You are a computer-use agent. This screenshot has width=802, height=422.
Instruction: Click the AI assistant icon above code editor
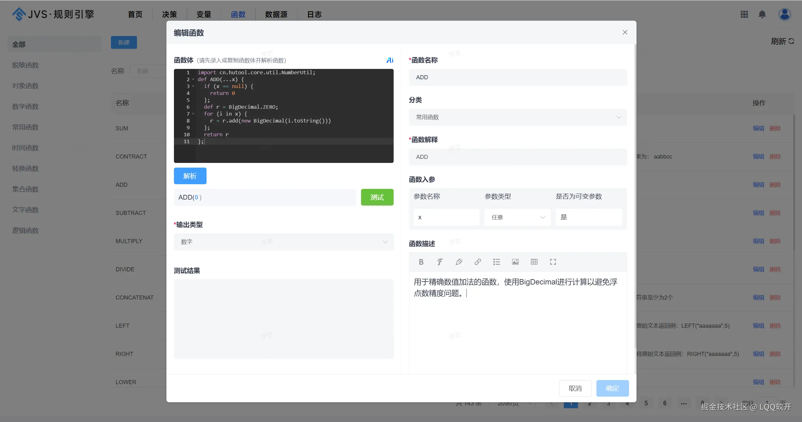pyautogui.click(x=390, y=60)
